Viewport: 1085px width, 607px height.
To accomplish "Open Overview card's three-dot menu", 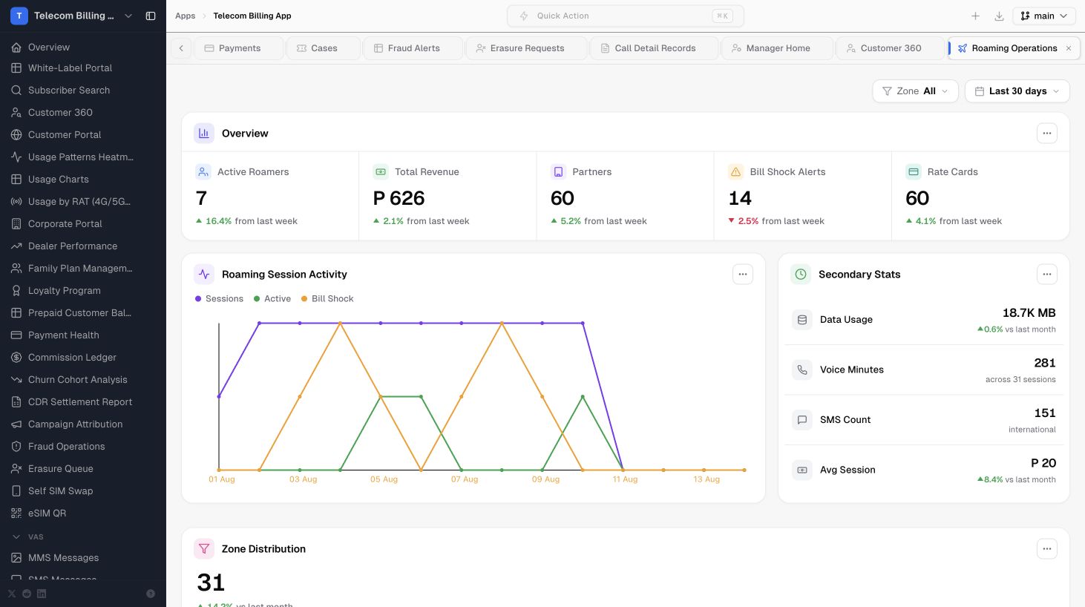I will [1047, 134].
